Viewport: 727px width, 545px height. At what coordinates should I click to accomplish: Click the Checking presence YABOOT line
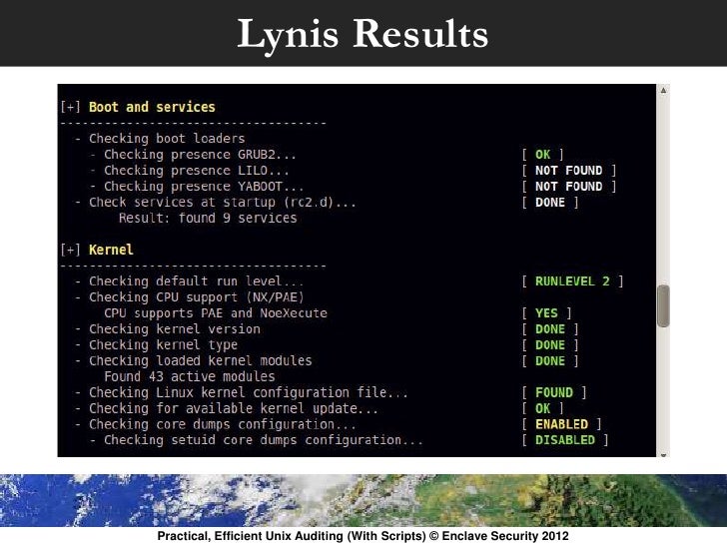(x=197, y=187)
